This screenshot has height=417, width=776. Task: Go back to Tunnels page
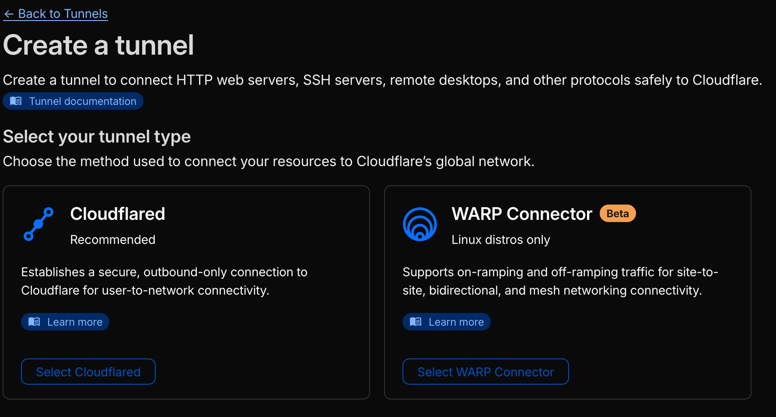click(x=63, y=14)
